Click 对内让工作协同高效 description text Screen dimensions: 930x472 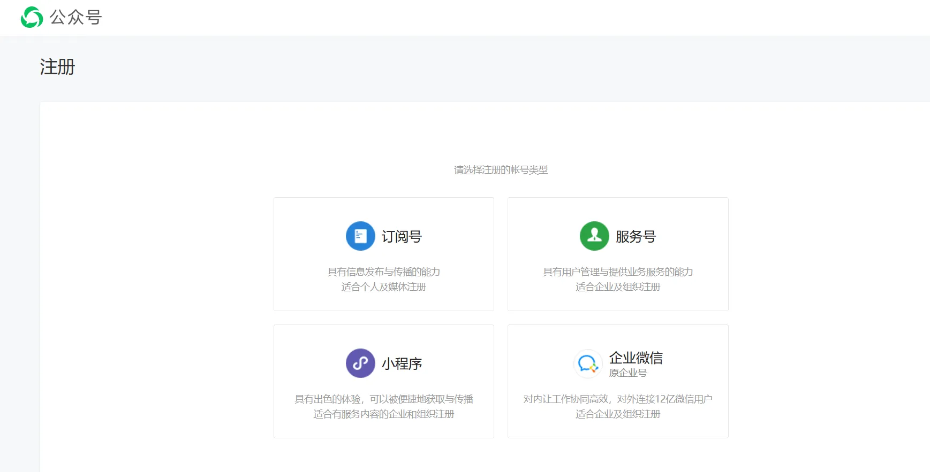(x=617, y=399)
